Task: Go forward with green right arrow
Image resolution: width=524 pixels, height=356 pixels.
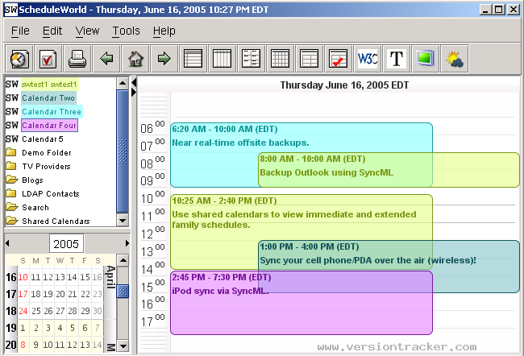Action: pos(164,59)
